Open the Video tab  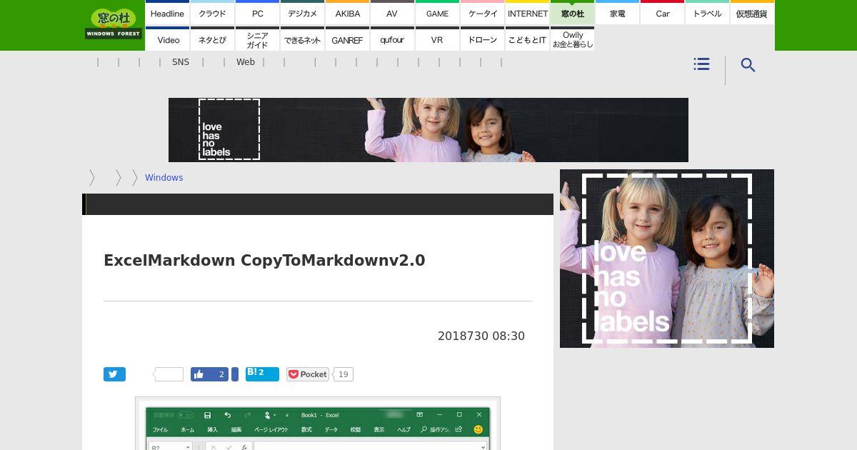167,39
